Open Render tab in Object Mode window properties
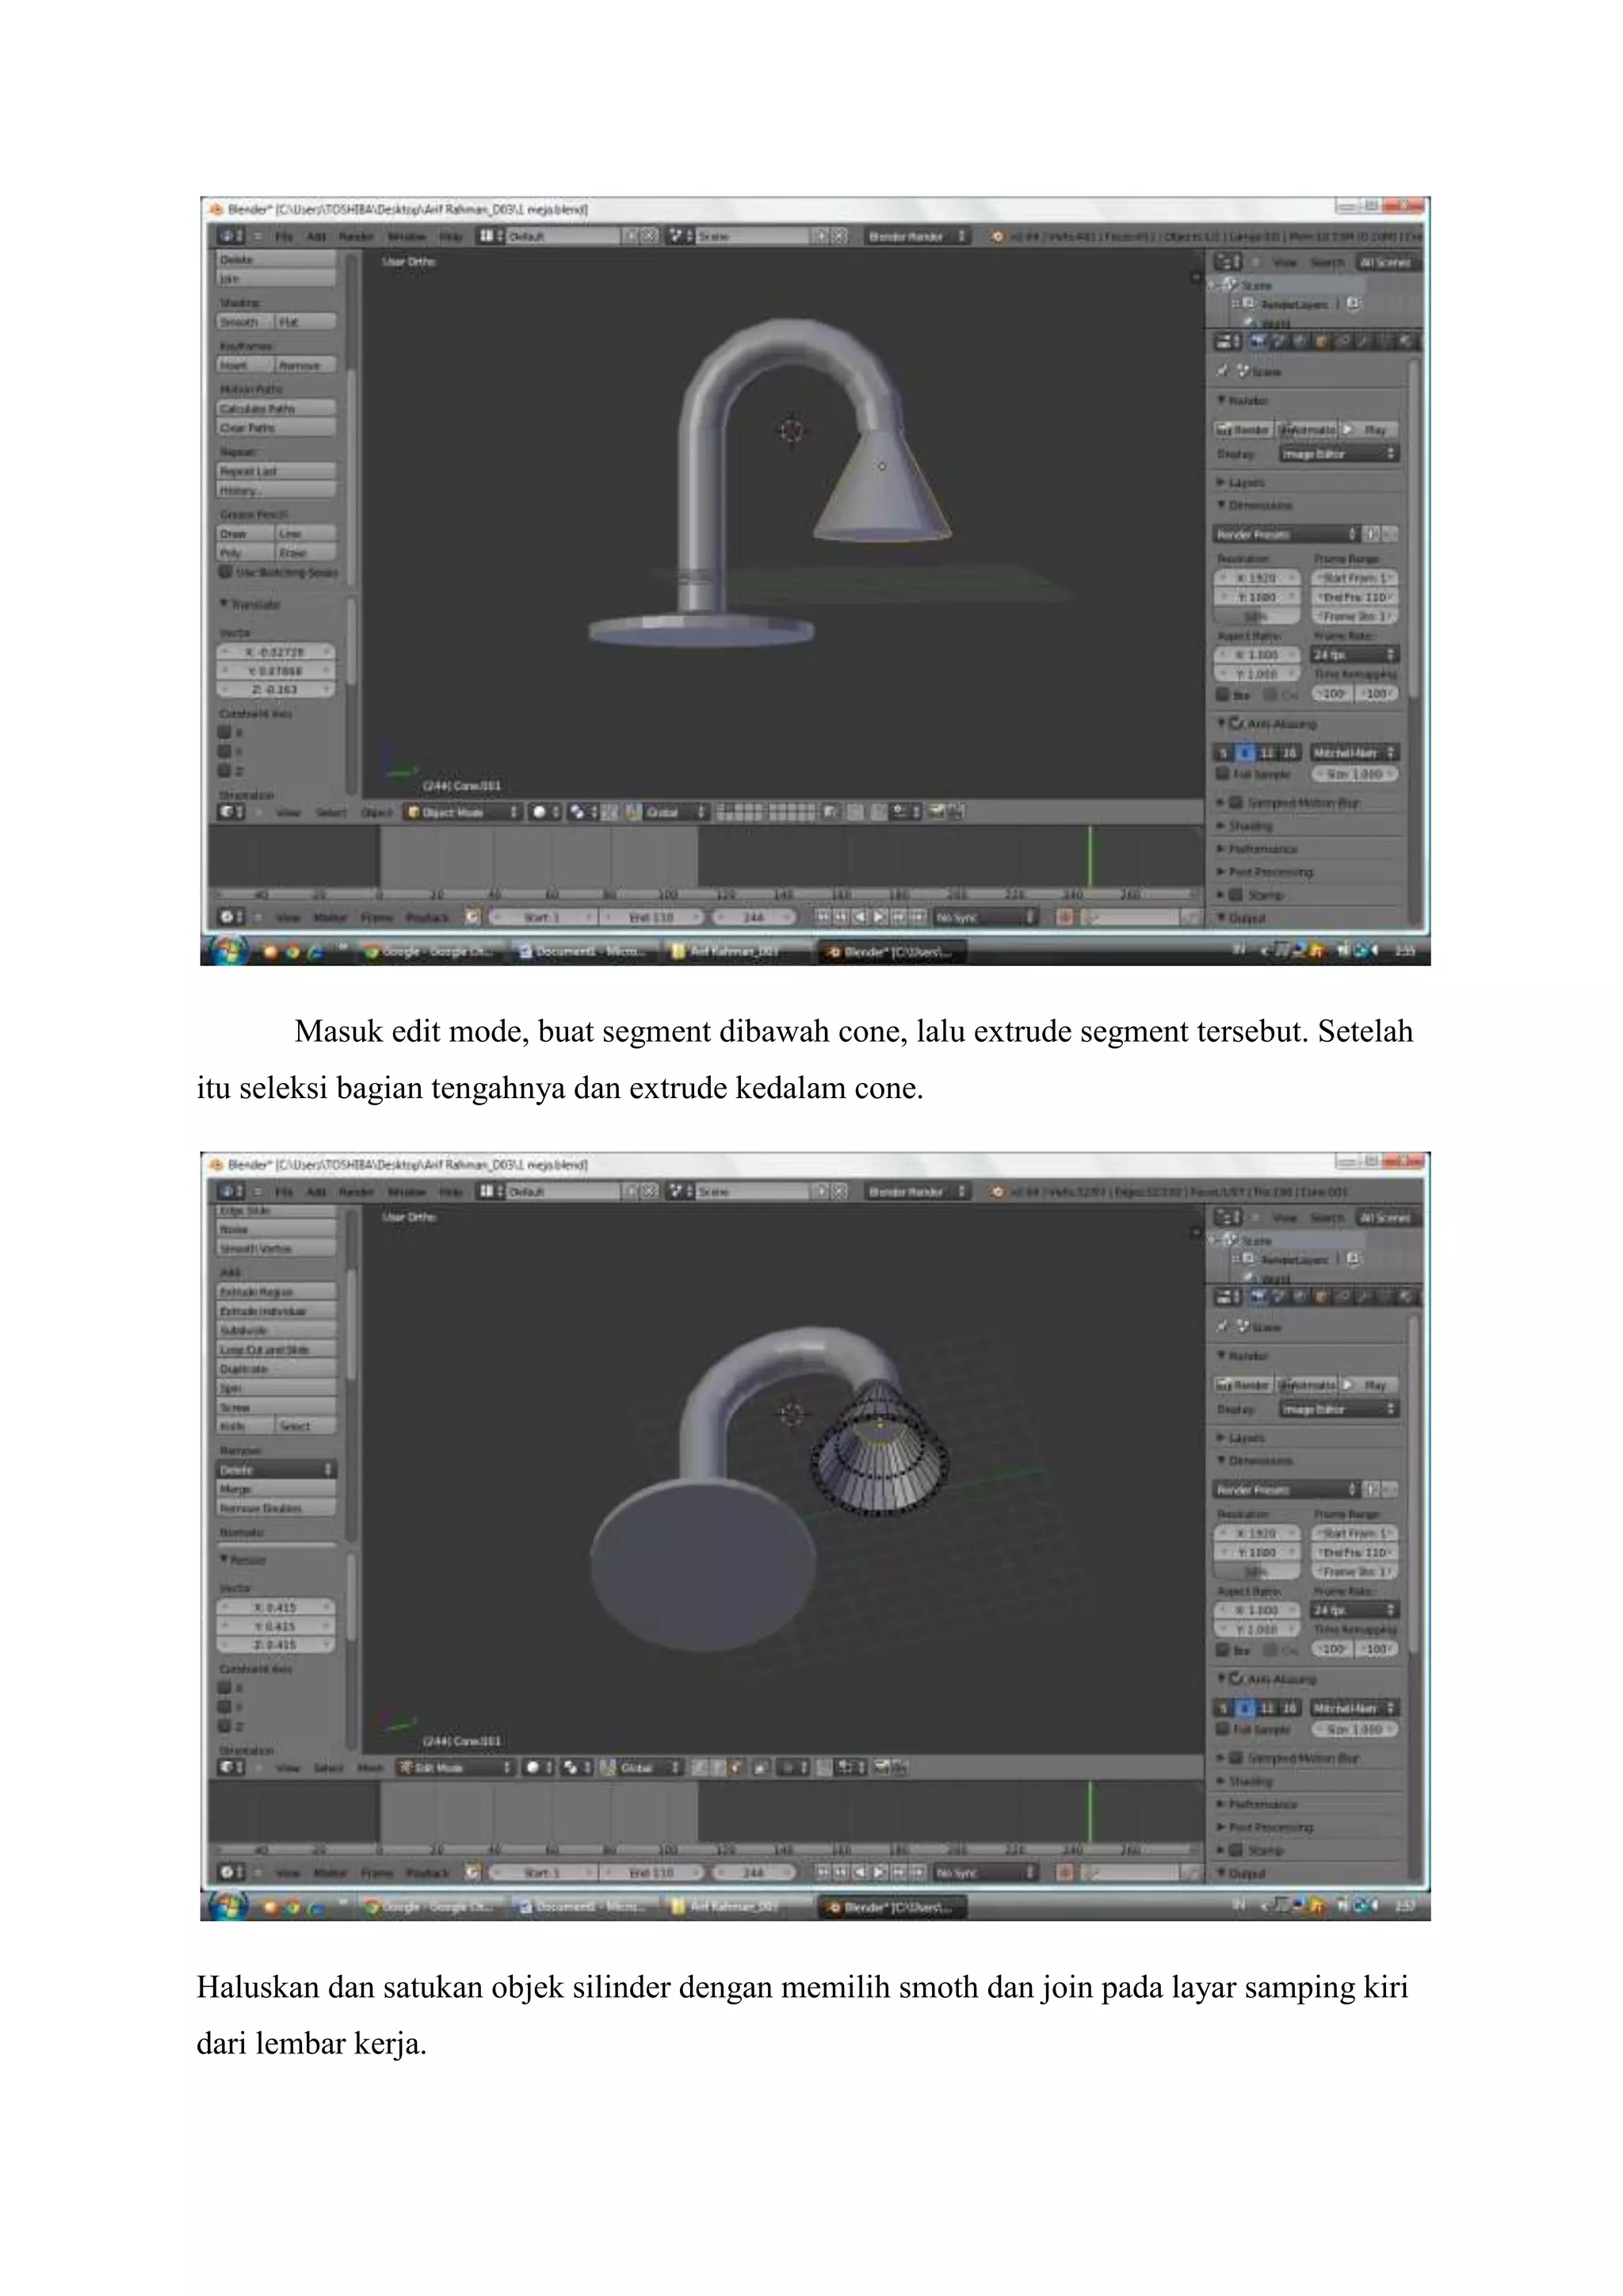The width and height of the screenshot is (1623, 2296). click(1258, 341)
